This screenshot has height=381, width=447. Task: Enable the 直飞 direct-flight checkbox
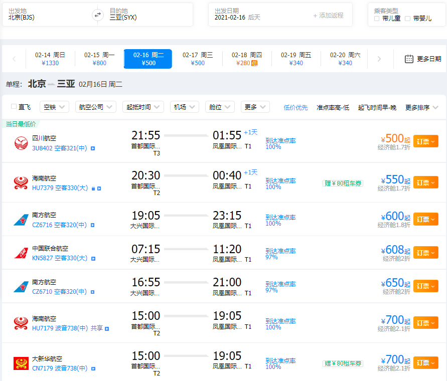tap(14, 106)
